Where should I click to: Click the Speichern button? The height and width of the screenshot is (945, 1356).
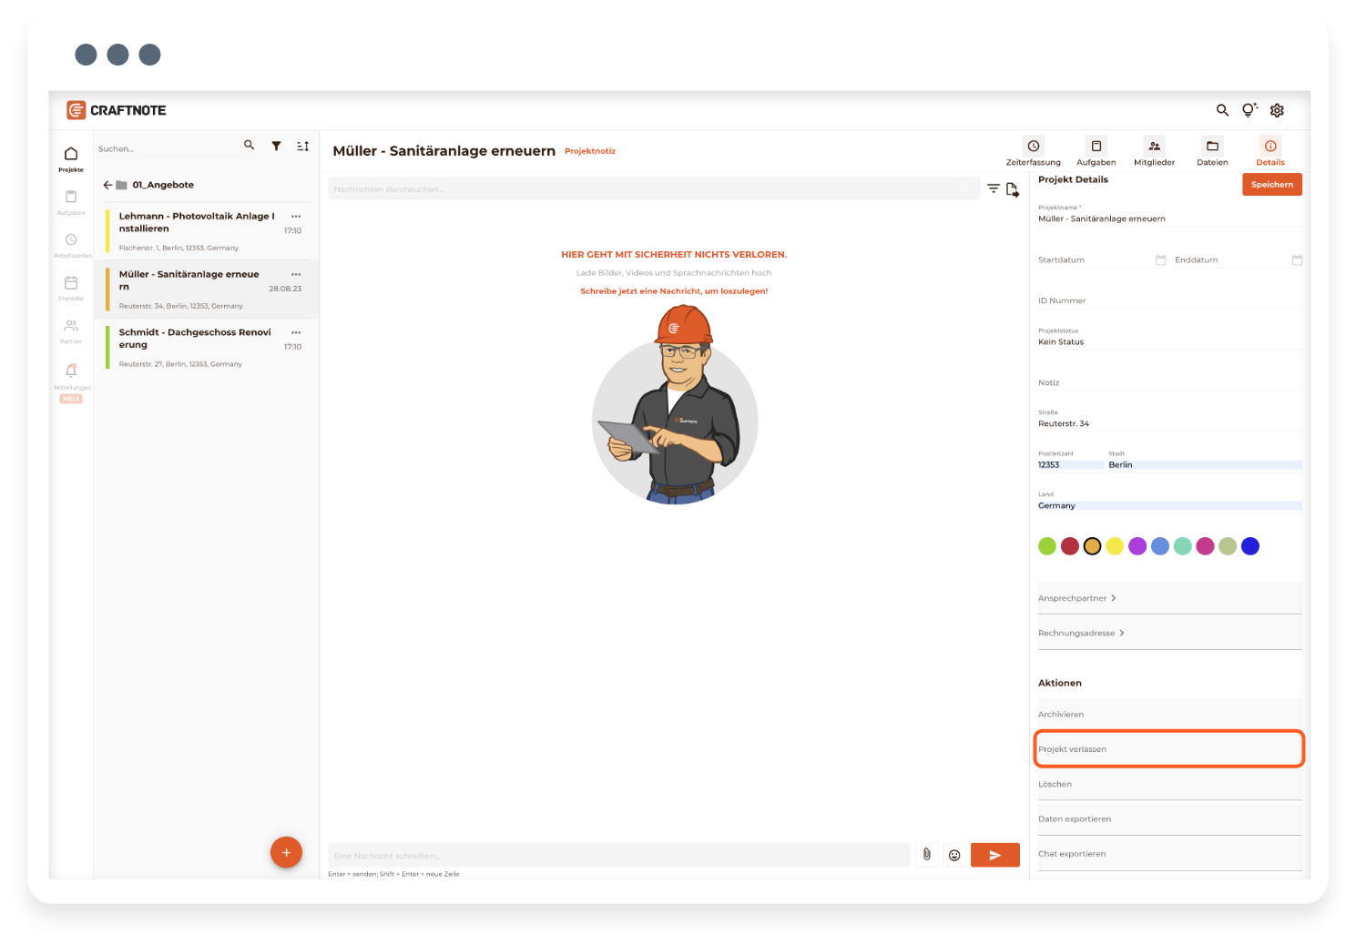[1271, 185]
